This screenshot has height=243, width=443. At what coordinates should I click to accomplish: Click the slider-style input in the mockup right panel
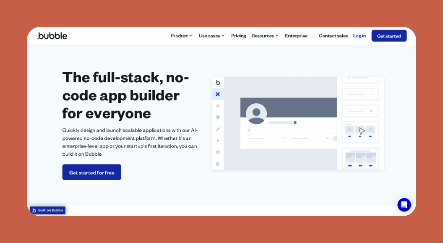360,111
